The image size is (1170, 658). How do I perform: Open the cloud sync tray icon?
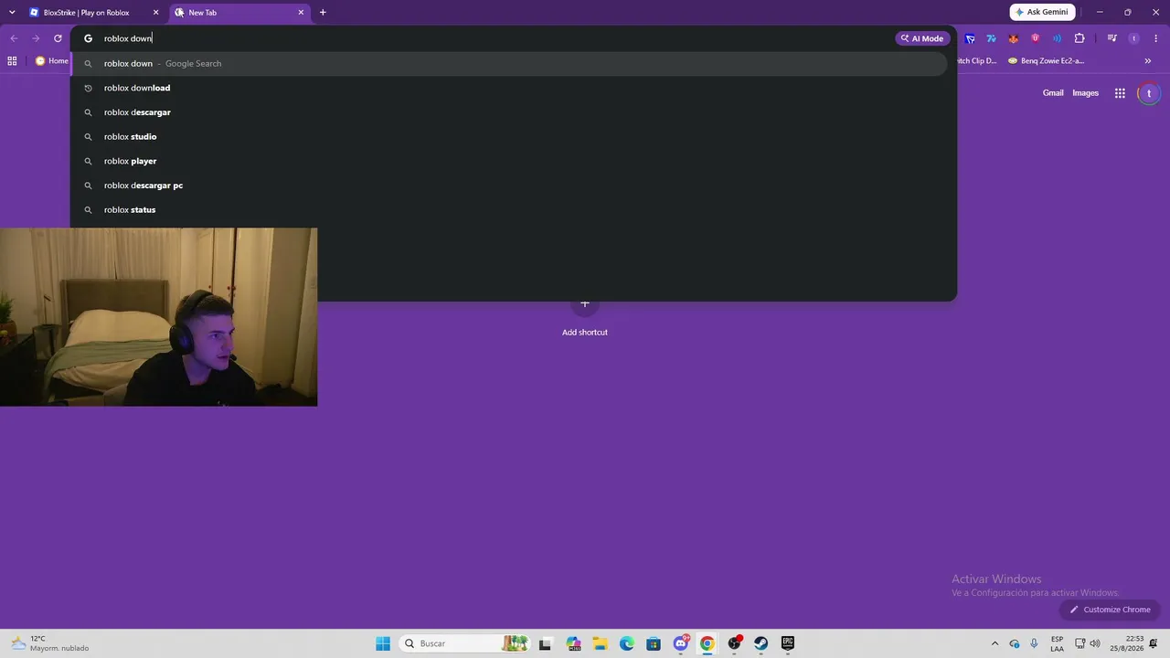[x=1015, y=643]
